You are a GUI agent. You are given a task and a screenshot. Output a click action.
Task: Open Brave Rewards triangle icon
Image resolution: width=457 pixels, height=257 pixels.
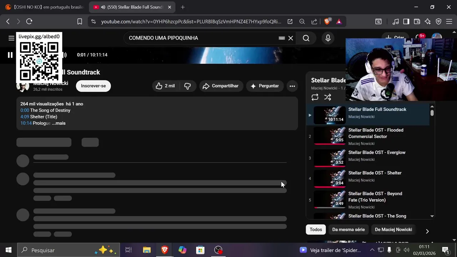coord(339,21)
